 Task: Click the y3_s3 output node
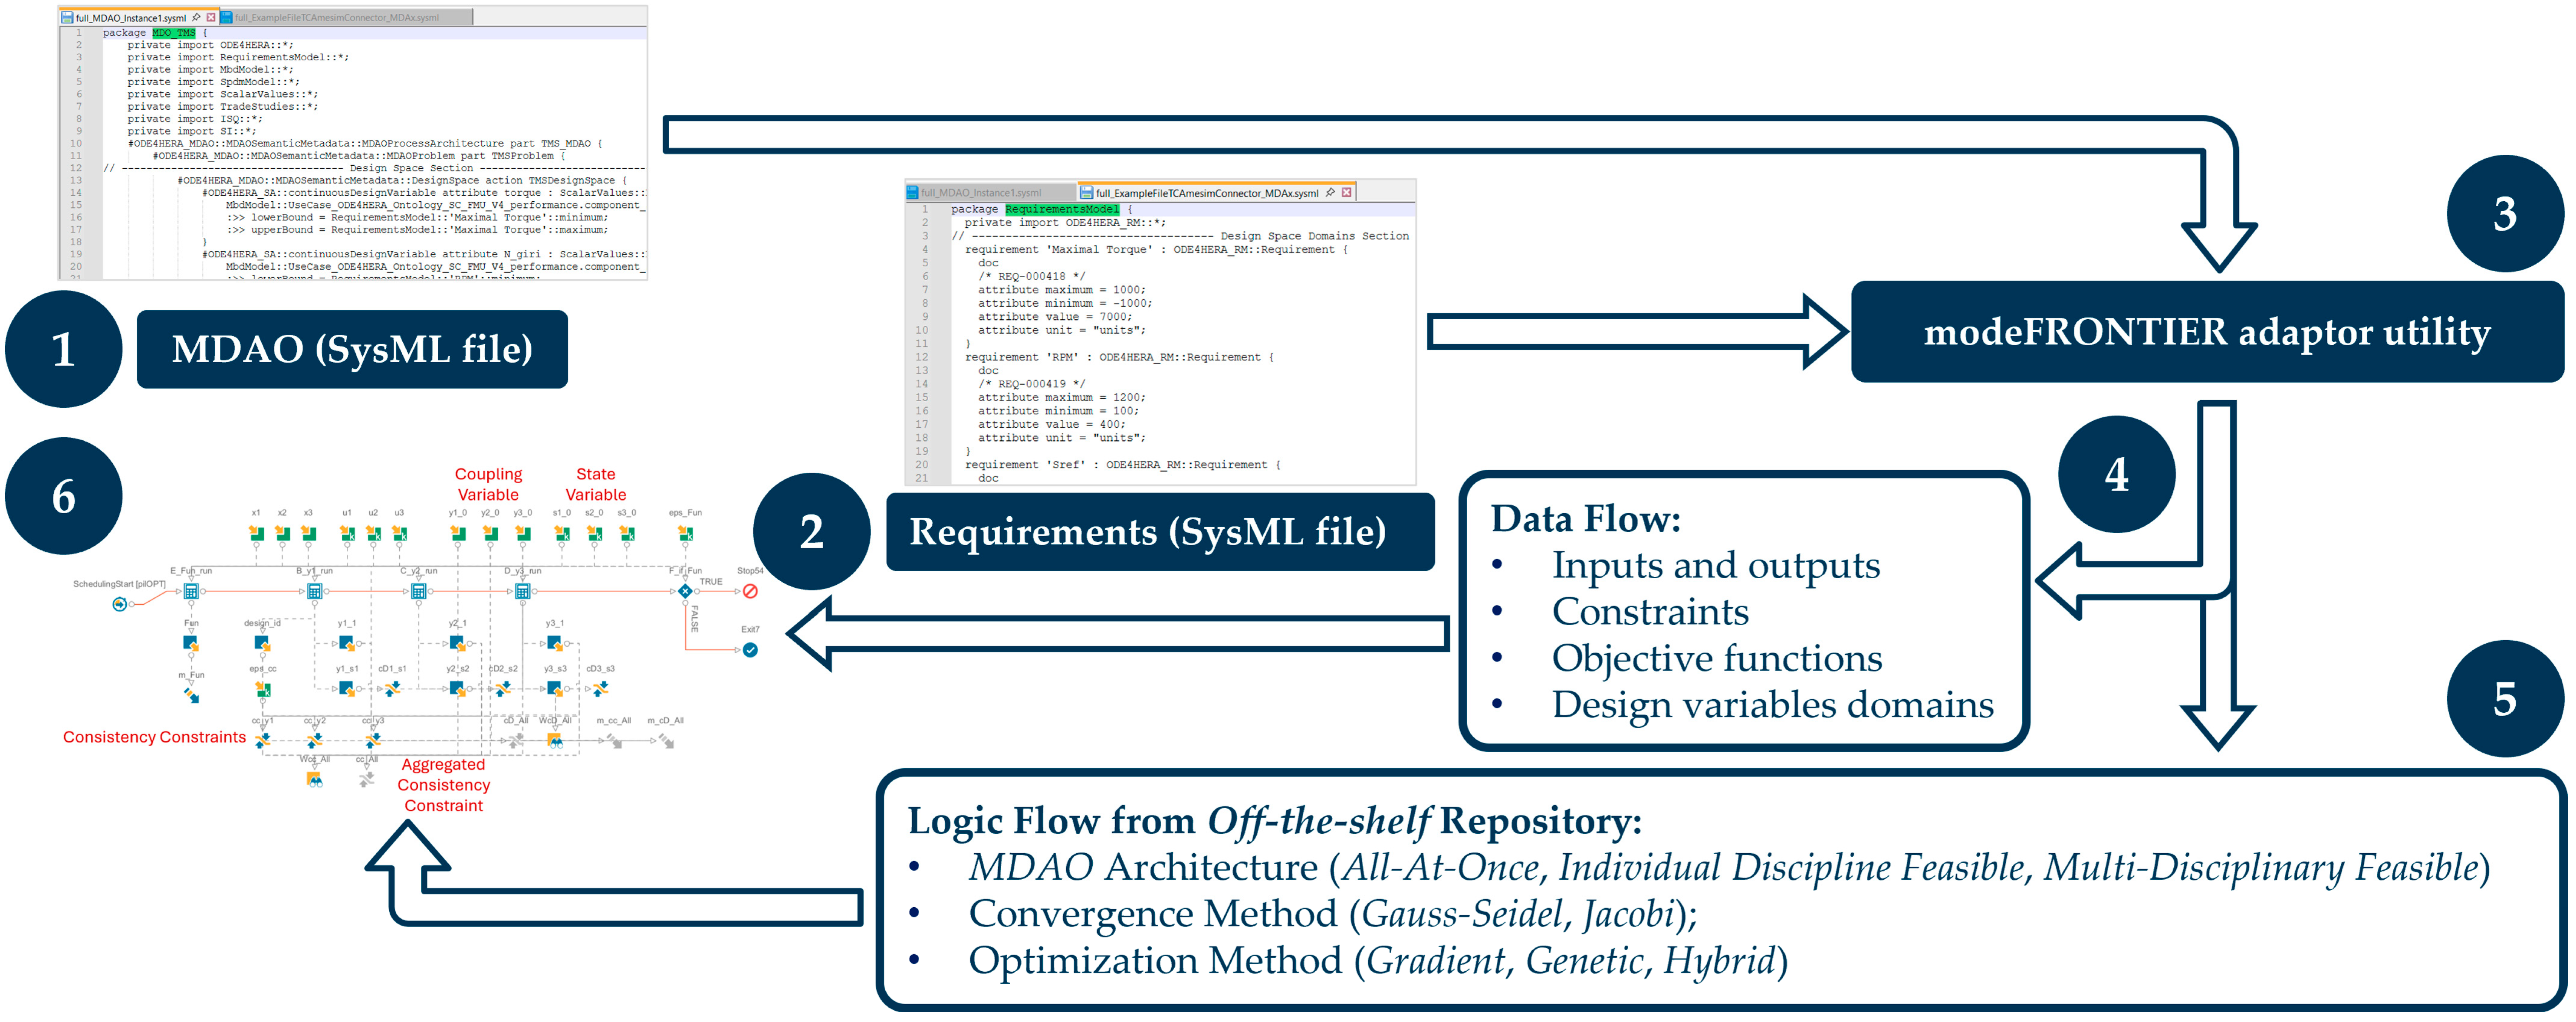click(555, 688)
